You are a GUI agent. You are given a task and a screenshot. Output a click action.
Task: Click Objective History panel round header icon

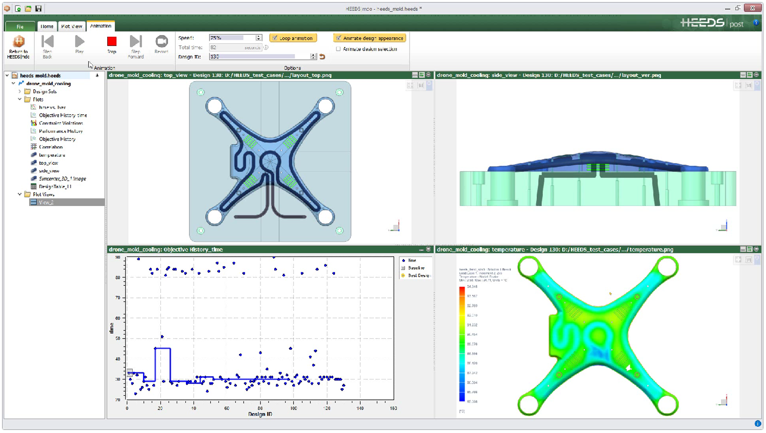(428, 249)
